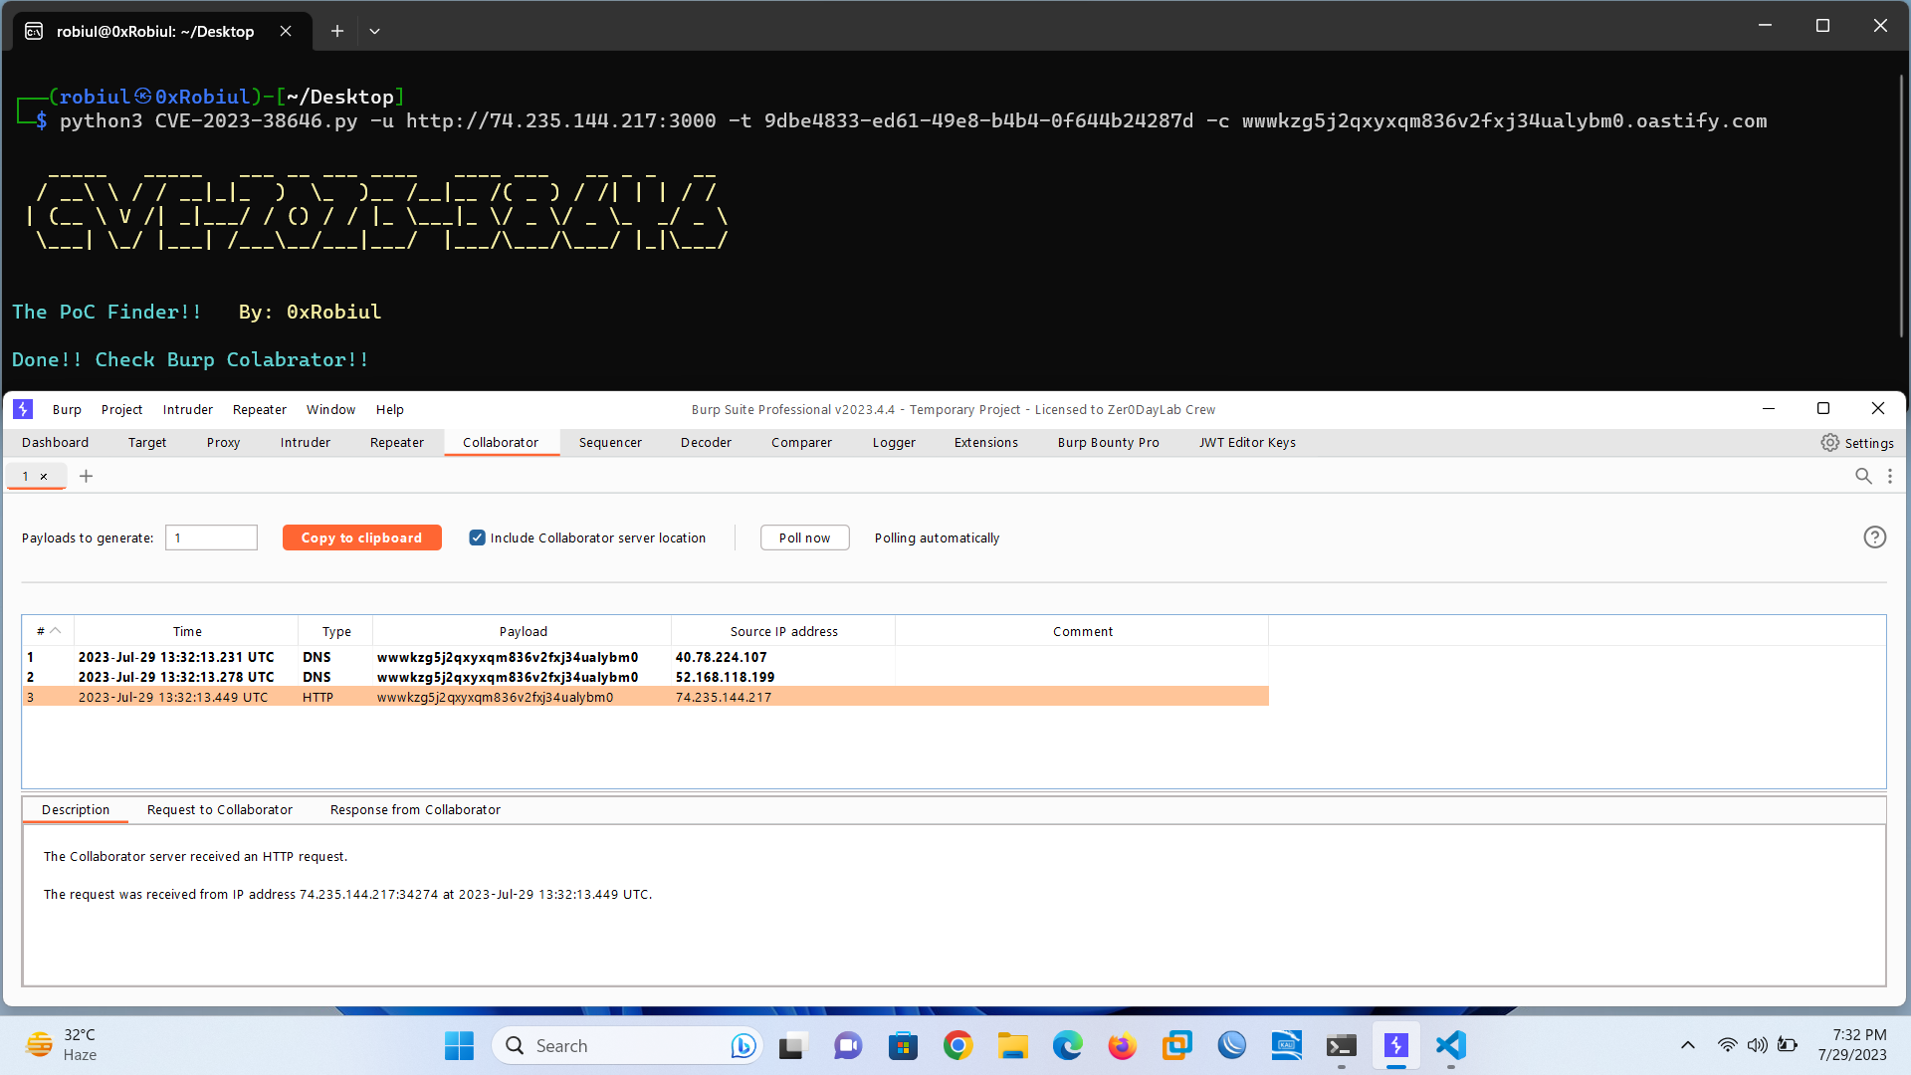Image resolution: width=1911 pixels, height=1075 pixels.
Task: Launch Firefox from the taskbar
Action: [1122, 1045]
